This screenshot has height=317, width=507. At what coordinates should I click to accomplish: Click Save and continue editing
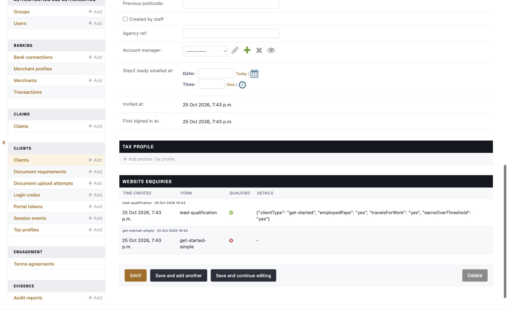click(243, 275)
